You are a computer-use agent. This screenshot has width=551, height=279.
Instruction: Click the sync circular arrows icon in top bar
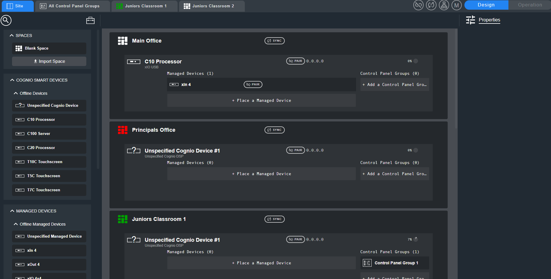point(431,5)
